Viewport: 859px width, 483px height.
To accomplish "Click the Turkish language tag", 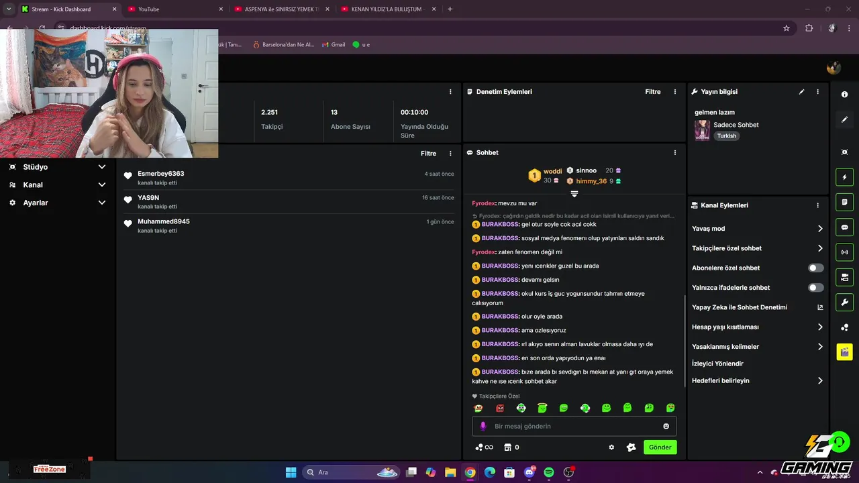I will coord(726,136).
